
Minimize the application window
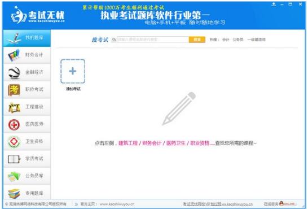282,4
